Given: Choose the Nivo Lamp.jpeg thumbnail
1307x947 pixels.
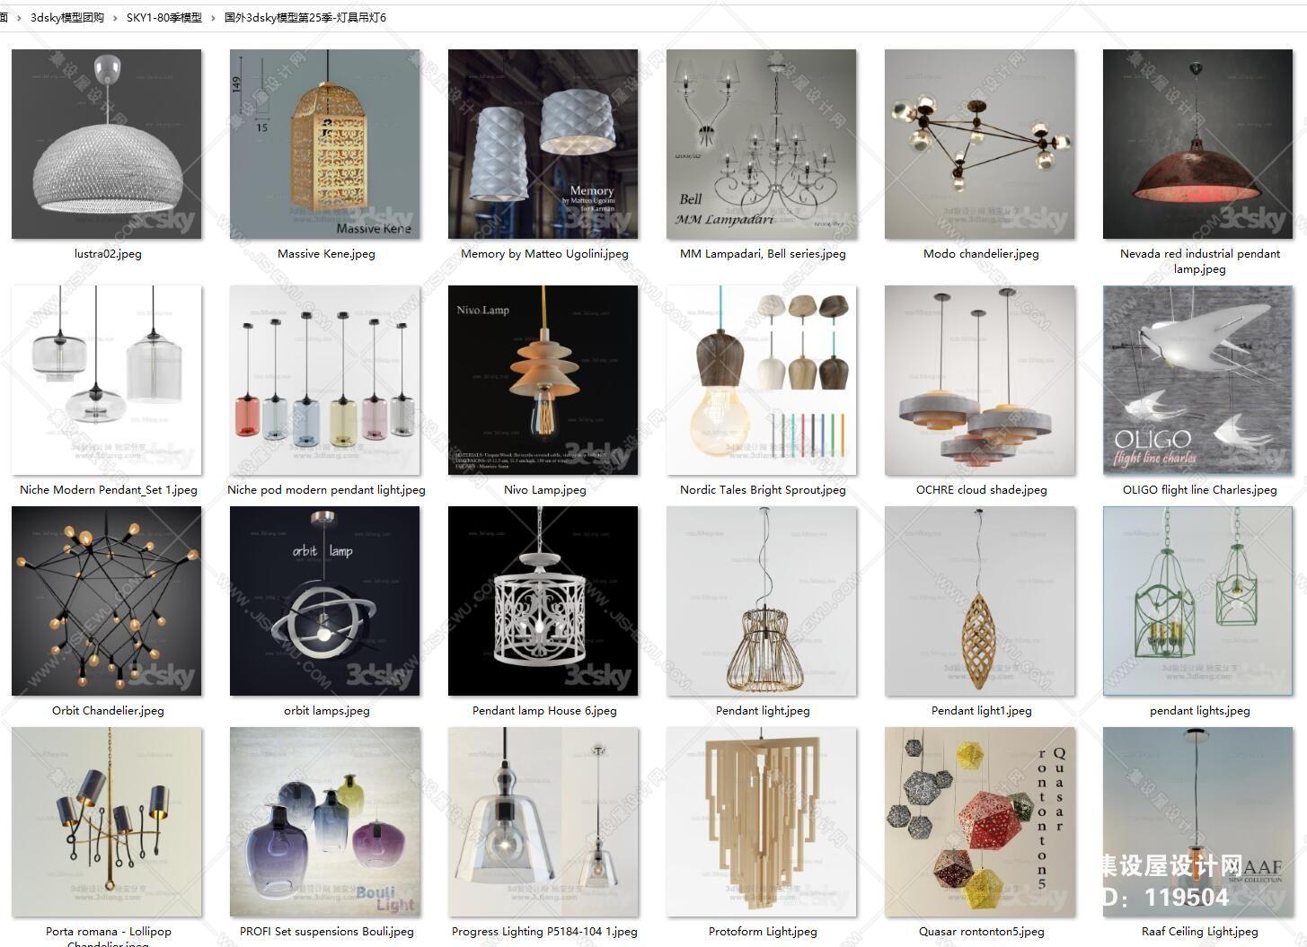Looking at the screenshot, I should pyautogui.click(x=543, y=380).
